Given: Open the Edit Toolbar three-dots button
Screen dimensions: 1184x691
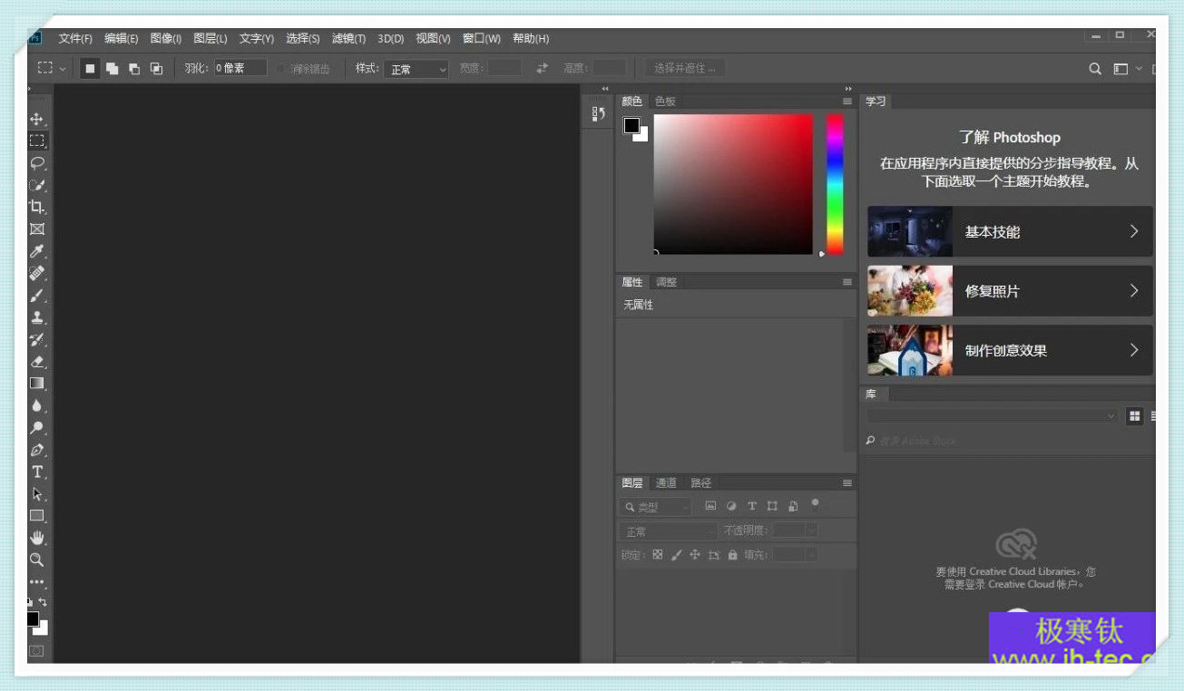Looking at the screenshot, I should point(37,582).
